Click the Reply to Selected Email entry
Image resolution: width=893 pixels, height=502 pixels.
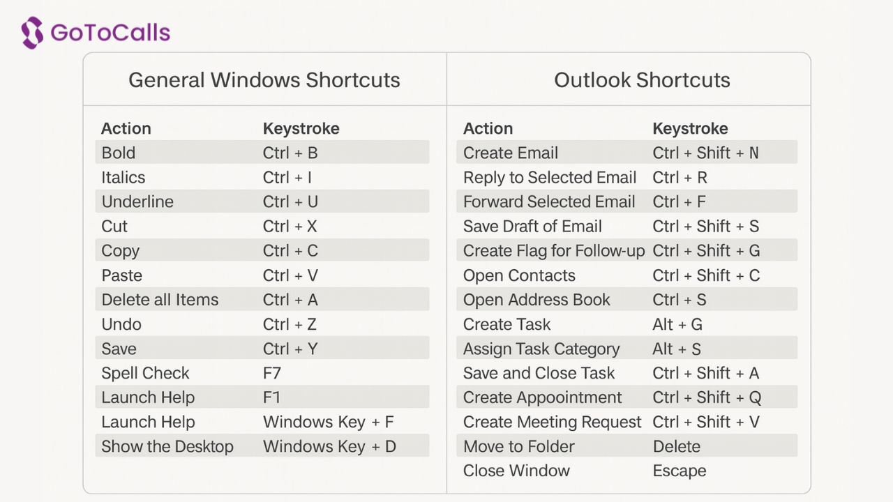click(627, 177)
